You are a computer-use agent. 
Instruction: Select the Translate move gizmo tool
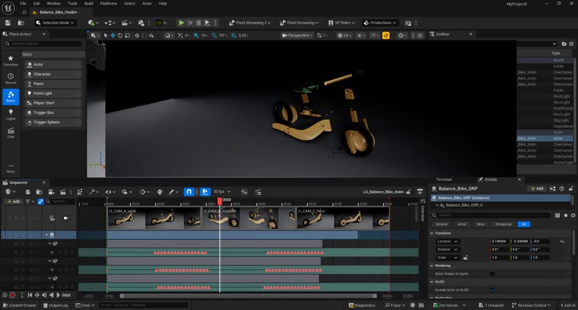(x=113, y=35)
